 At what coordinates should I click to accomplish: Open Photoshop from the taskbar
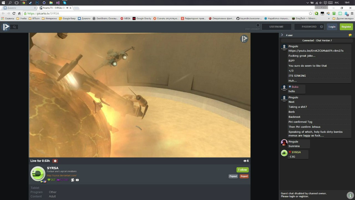coord(37,2)
